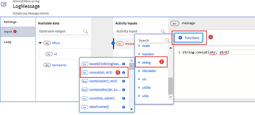Open info for contains(str1, str2) function
Viewport: 255px width, 115px height.
[x=124, y=81]
